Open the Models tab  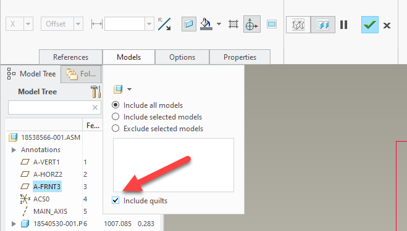128,57
